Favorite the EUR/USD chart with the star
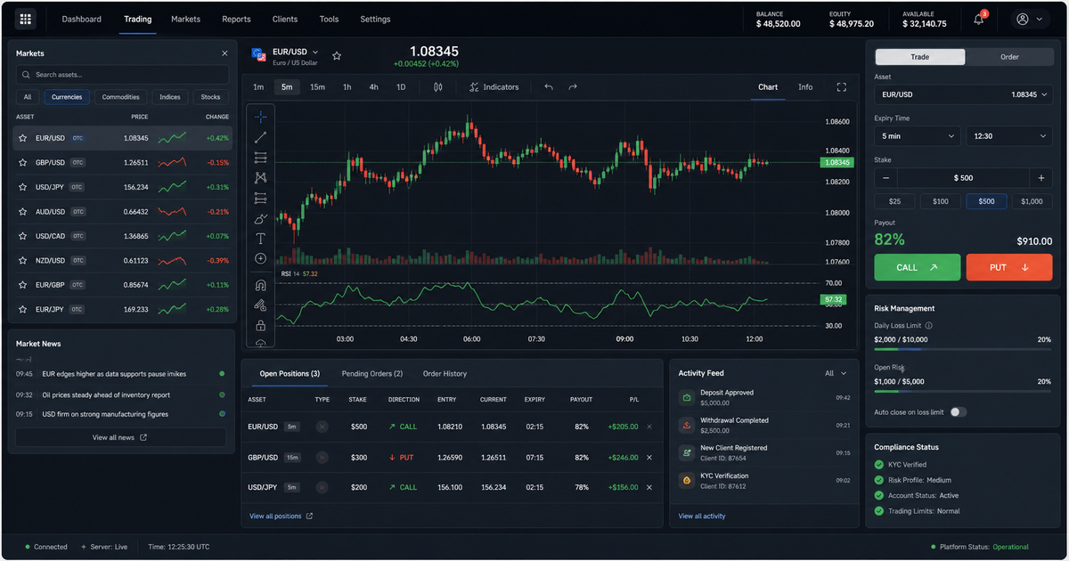 tap(337, 55)
